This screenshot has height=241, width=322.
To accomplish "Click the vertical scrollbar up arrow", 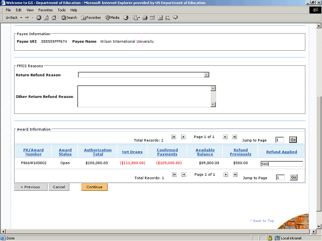I will click(x=318, y=26).
